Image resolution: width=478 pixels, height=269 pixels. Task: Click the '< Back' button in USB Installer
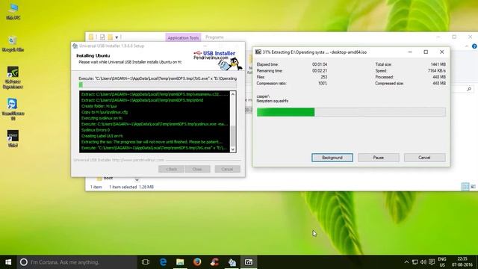171,170
